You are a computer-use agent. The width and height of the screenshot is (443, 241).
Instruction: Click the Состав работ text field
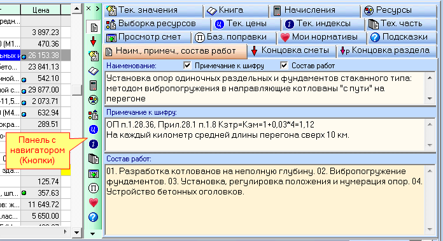click(x=265, y=200)
